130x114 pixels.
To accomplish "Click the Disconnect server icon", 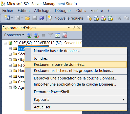I will (36, 35).
